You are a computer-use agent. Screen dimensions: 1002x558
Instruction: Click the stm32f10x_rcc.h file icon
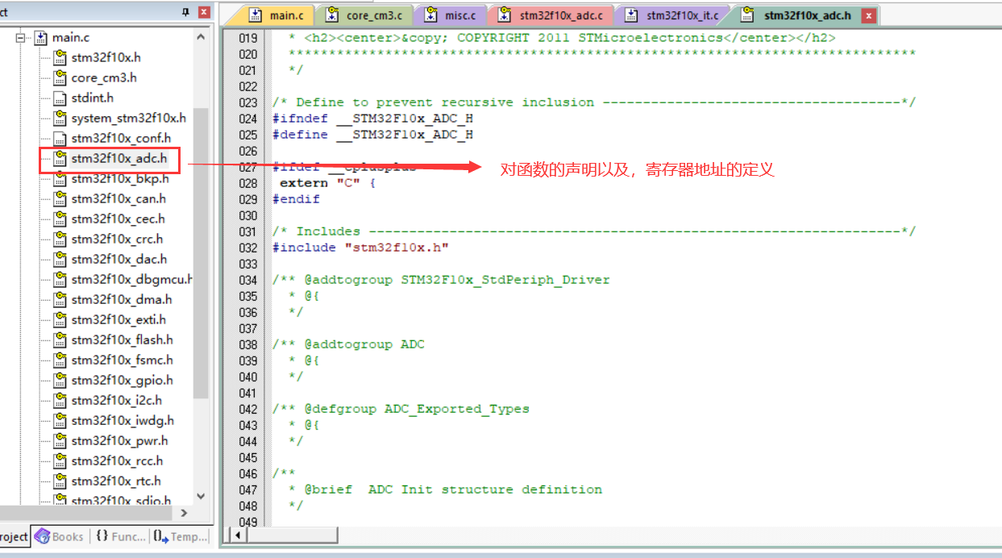[60, 460]
